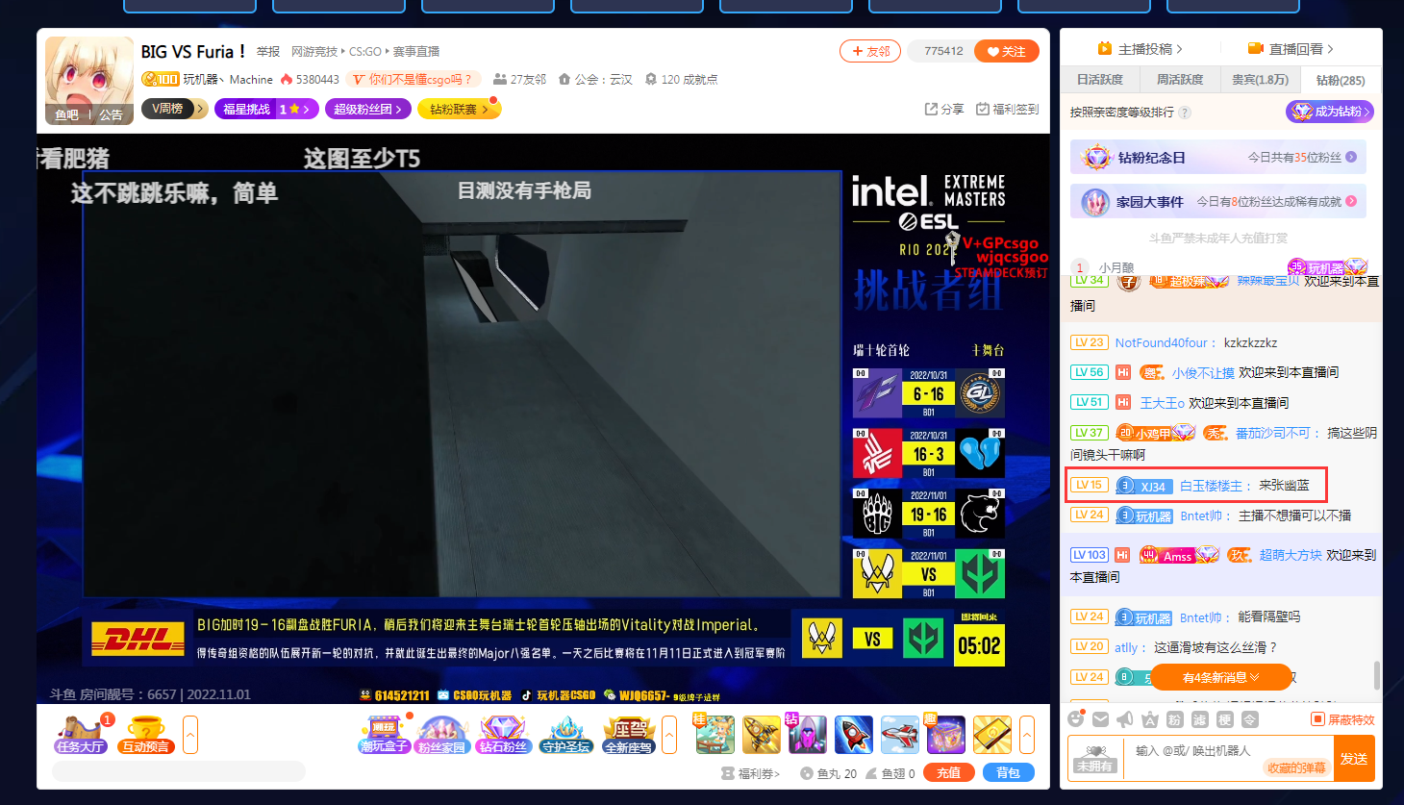Click the chat list scrollbar

[1377, 674]
